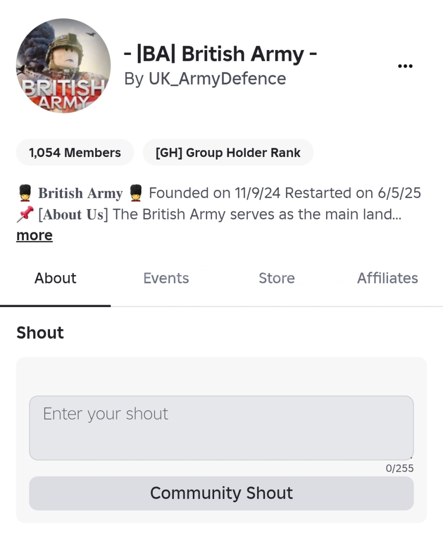The width and height of the screenshot is (443, 535).
Task: Expand description with the 'more' link
Action: (34, 235)
